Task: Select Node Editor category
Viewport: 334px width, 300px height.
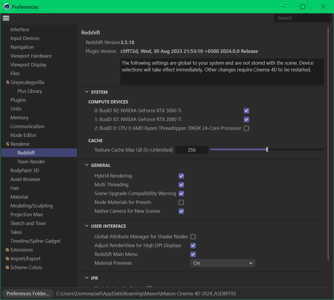Action: tap(23, 135)
